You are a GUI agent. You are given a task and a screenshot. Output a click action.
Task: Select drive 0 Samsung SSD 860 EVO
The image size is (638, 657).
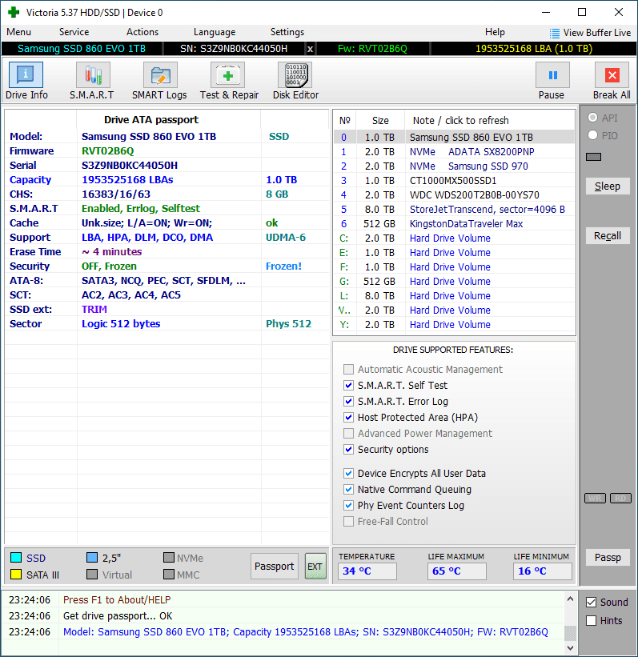coord(455,137)
